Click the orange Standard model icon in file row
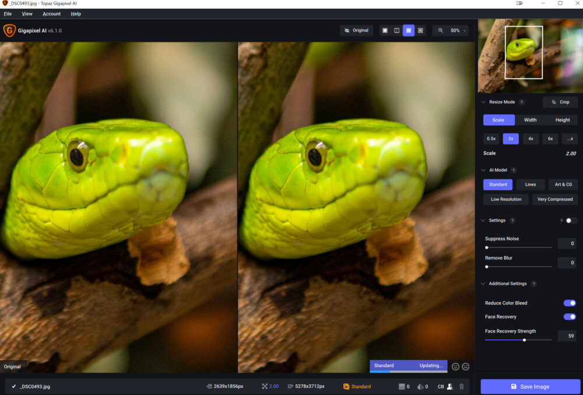This screenshot has height=395, width=583. point(346,386)
